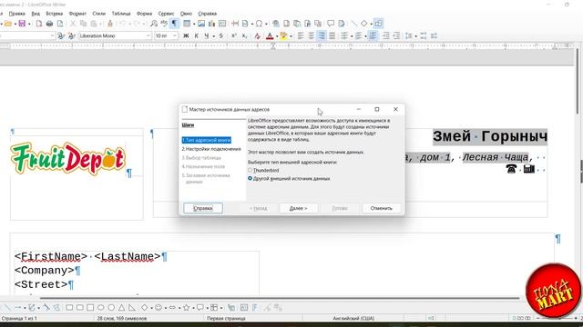
Task: Click the Insert Line icon
Action: pyautogui.click(x=353, y=24)
